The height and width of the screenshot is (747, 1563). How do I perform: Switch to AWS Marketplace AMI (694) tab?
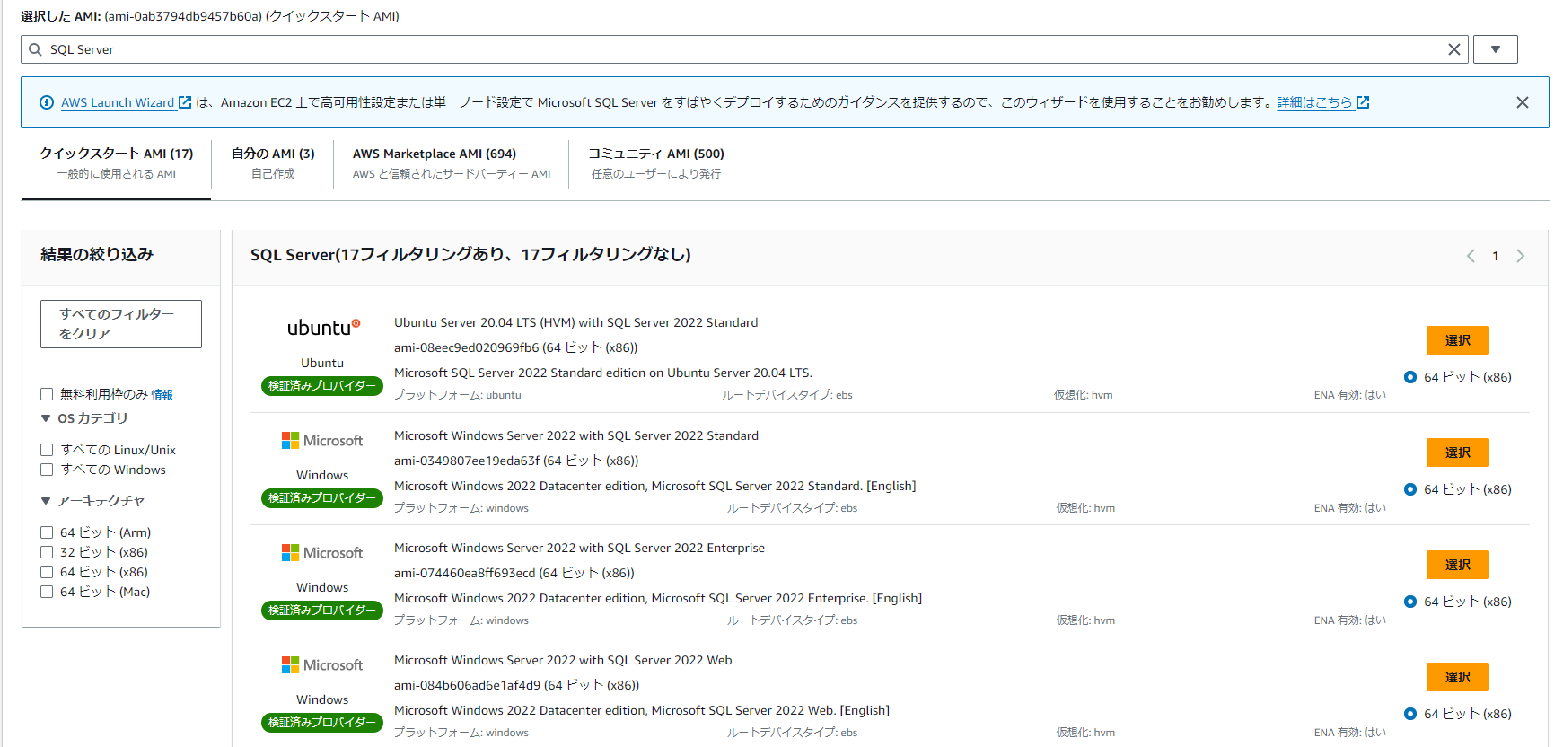(452, 163)
